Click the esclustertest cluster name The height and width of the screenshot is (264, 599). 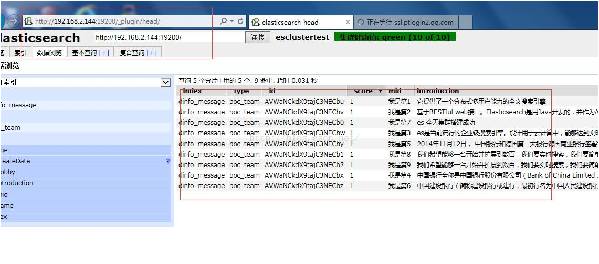pyautogui.click(x=302, y=37)
